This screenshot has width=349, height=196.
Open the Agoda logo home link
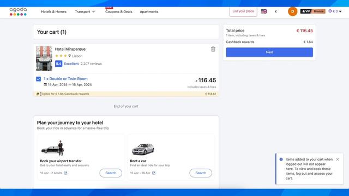pyautogui.click(x=18, y=11)
